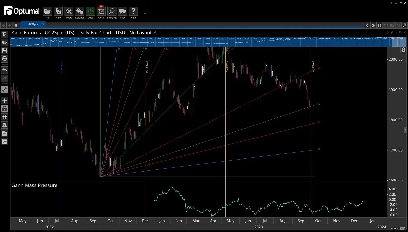Open the Tools menu
408x232 pixels.
tap(69, 11)
